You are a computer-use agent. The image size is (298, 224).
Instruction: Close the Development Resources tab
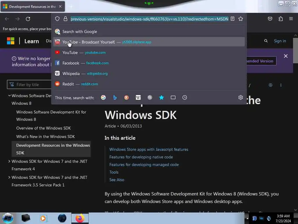pos(60,6)
